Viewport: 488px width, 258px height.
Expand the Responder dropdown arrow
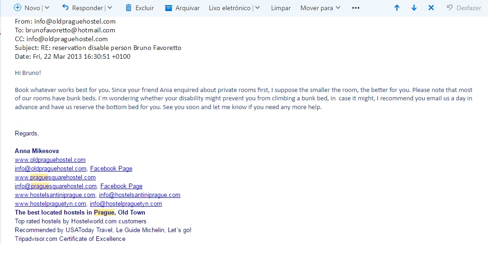(110, 8)
